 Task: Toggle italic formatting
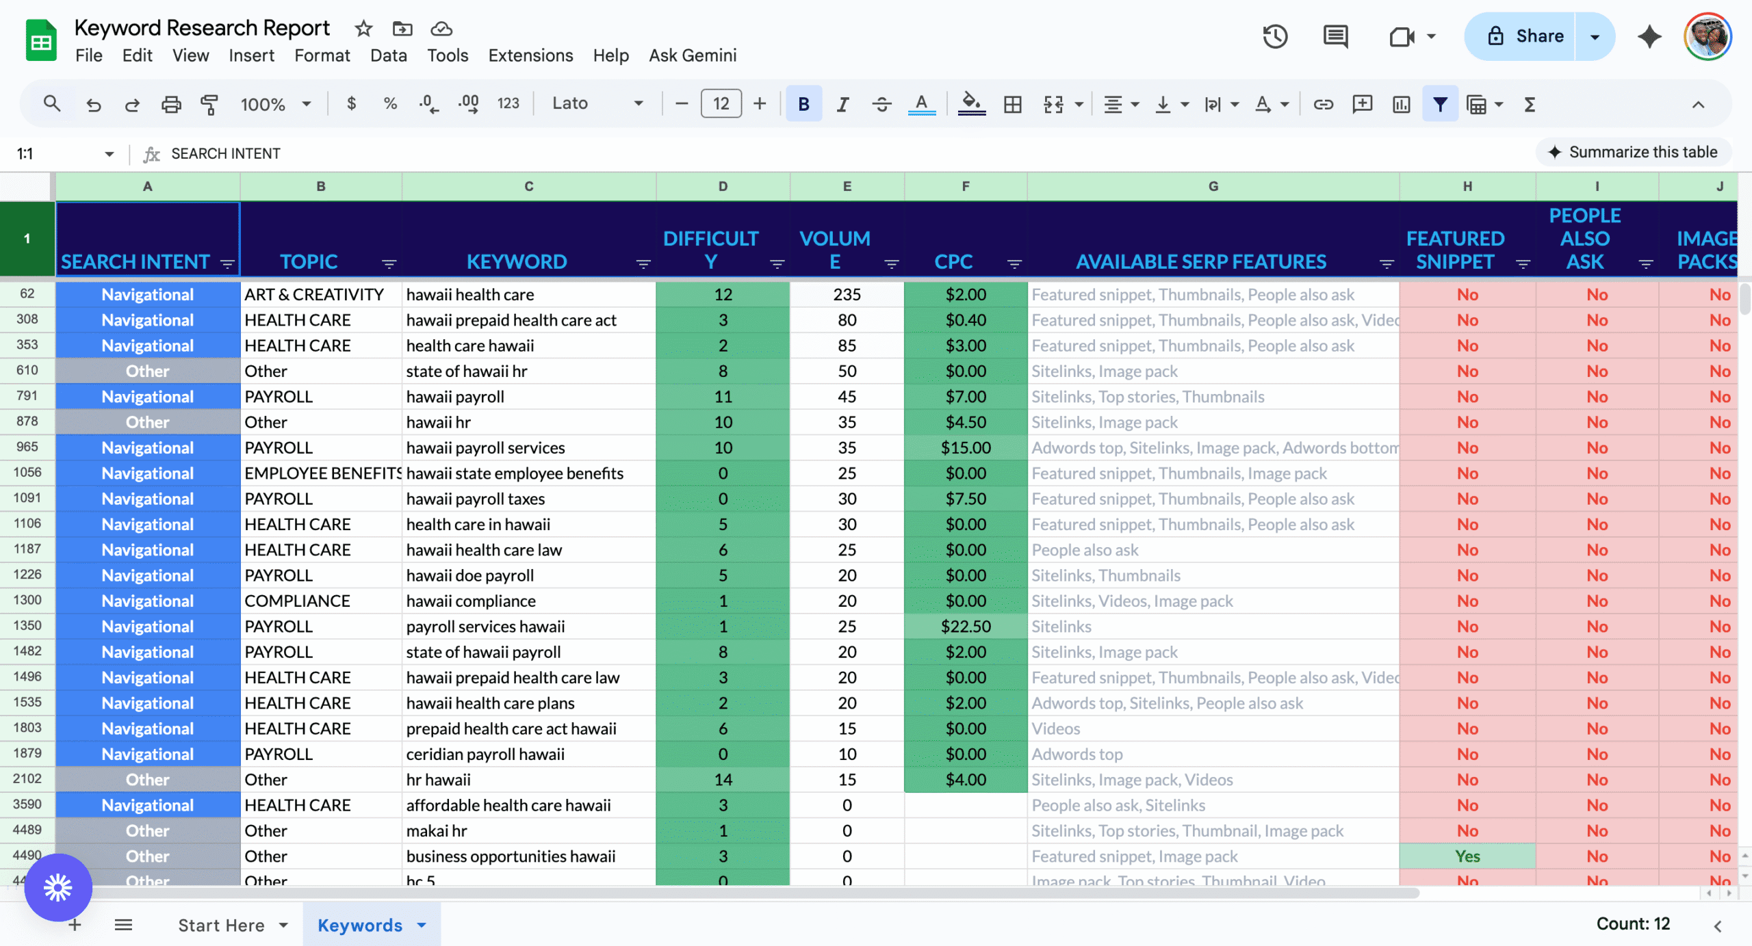(x=842, y=103)
